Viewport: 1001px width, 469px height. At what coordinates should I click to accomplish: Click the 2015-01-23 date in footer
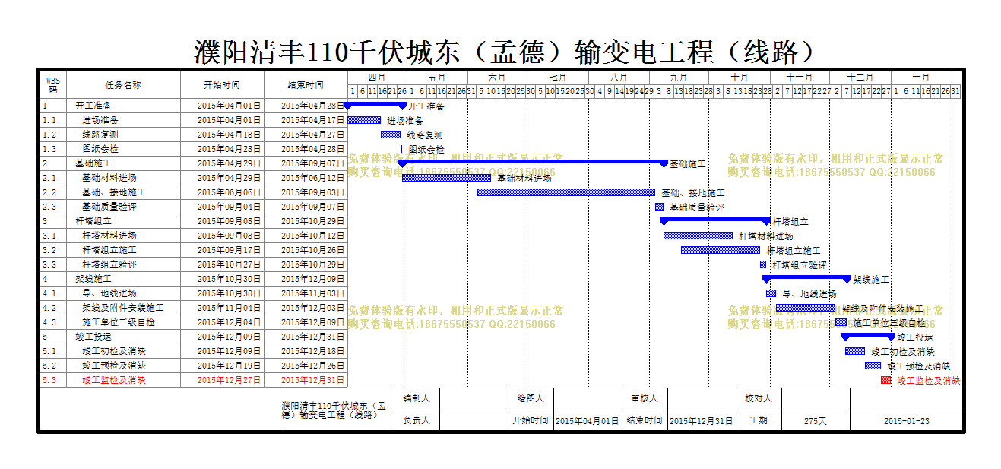(x=906, y=421)
